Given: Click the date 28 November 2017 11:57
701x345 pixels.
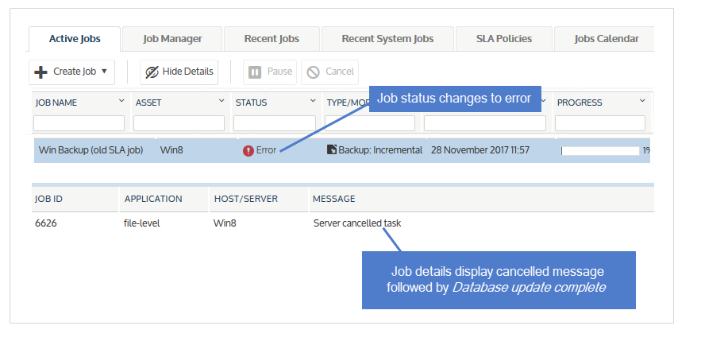Looking at the screenshot, I should click(x=480, y=150).
